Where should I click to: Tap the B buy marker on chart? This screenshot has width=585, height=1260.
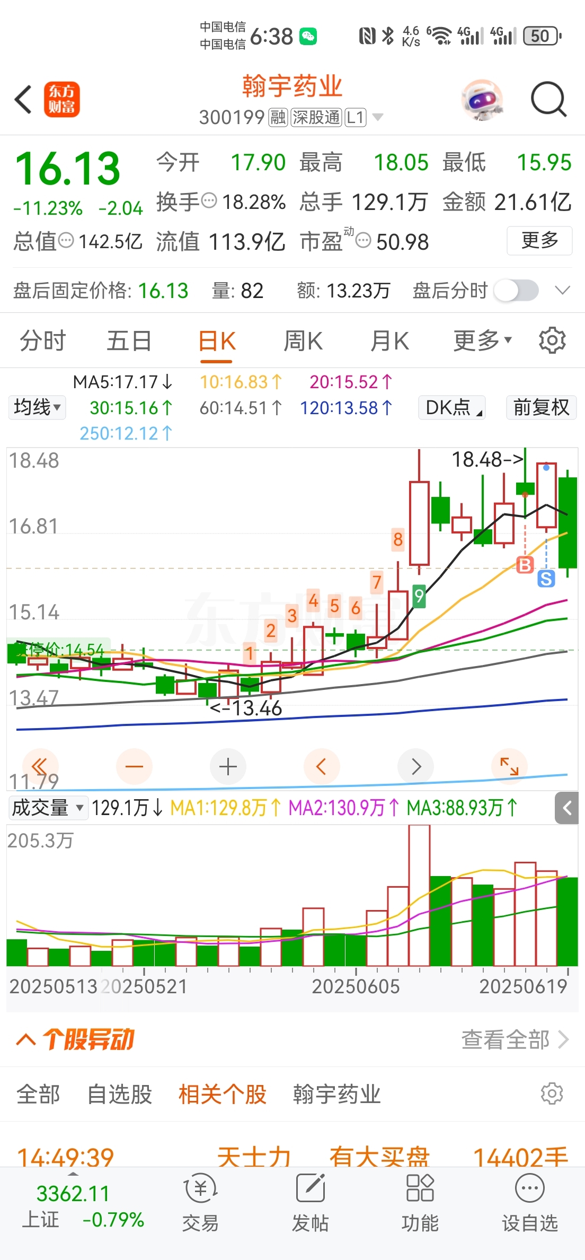pyautogui.click(x=525, y=565)
